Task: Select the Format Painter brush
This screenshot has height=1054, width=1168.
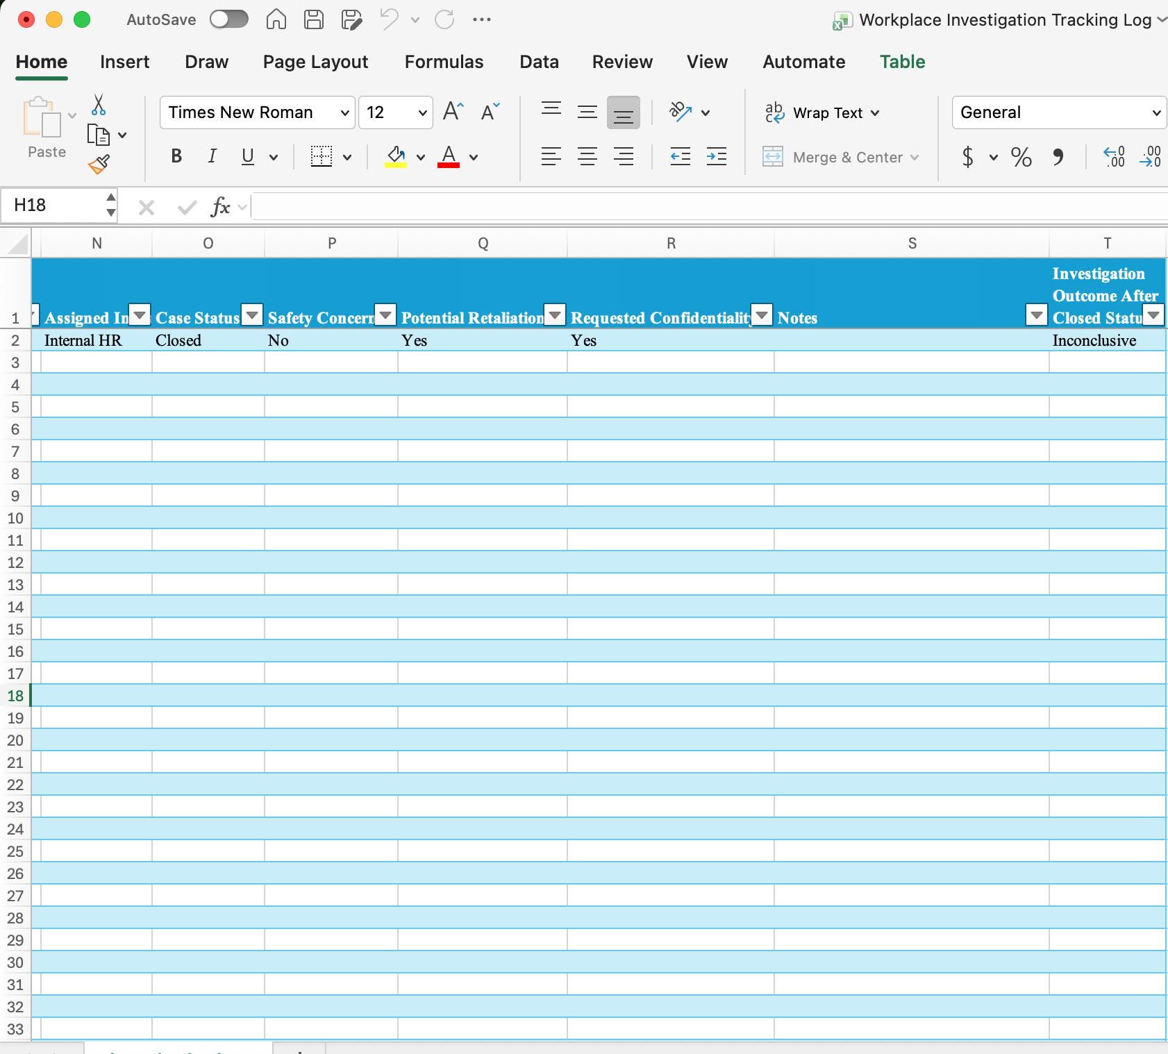Action: [x=99, y=165]
